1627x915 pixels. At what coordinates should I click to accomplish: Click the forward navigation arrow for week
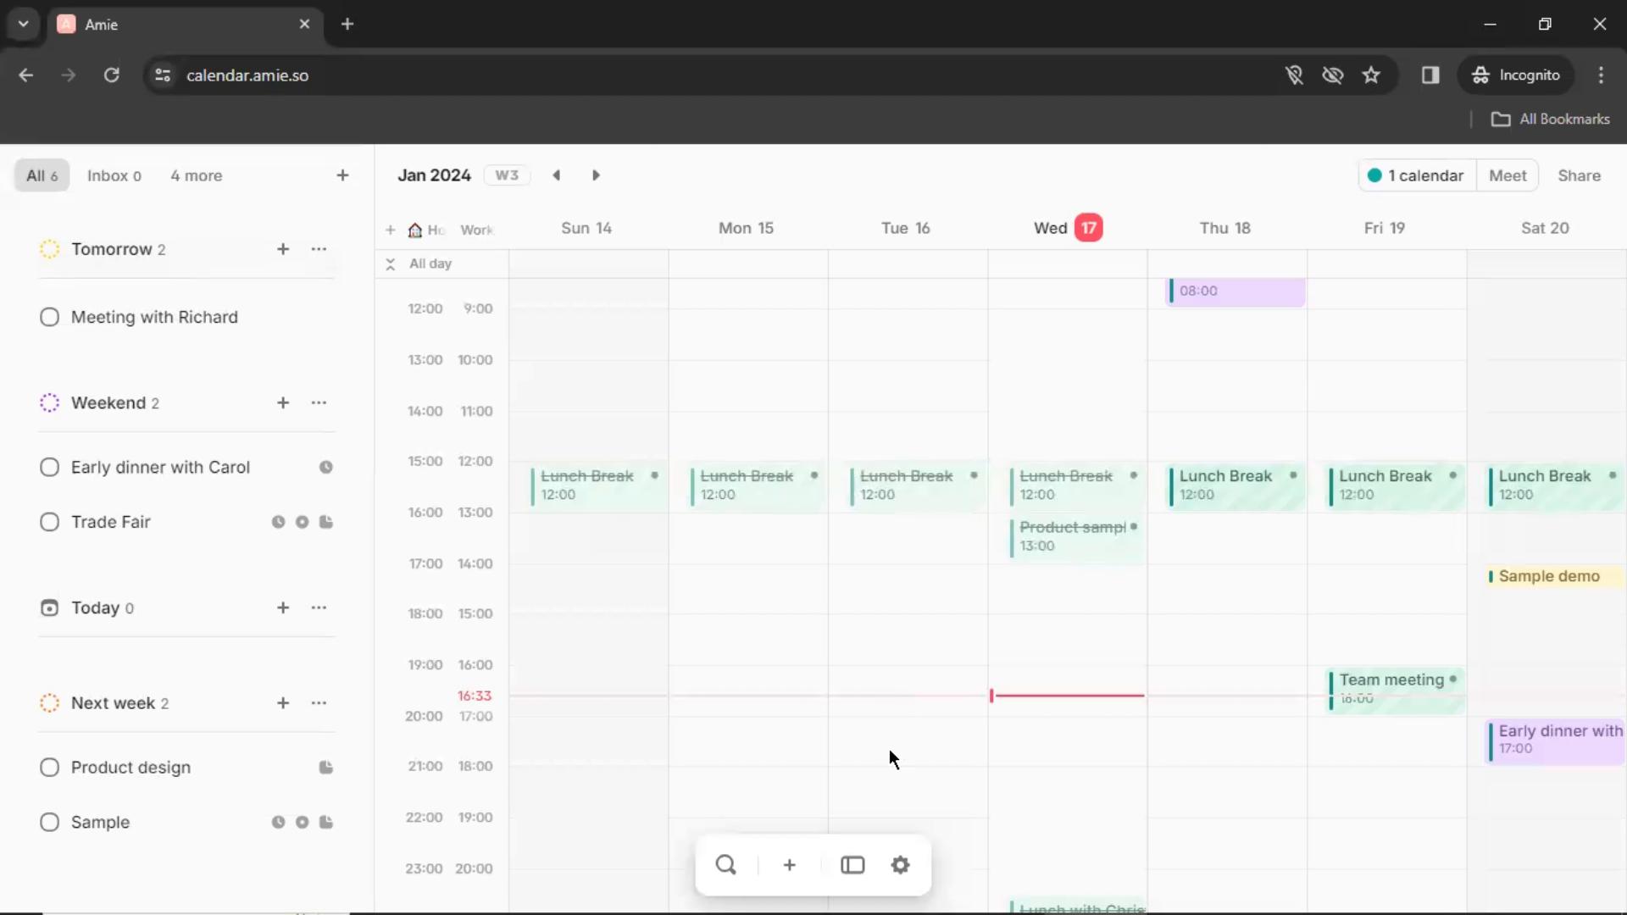click(596, 175)
